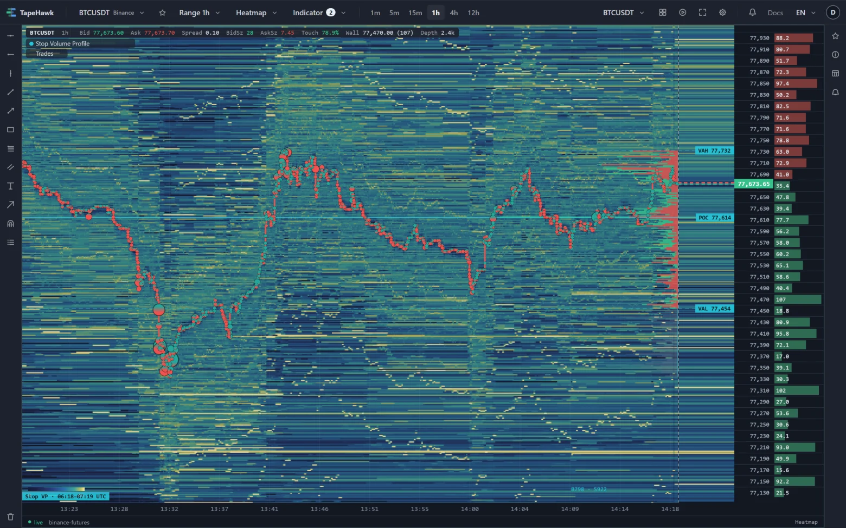Image resolution: width=846 pixels, height=528 pixels.
Task: Select the 12h timeframe tab
Action: point(473,12)
